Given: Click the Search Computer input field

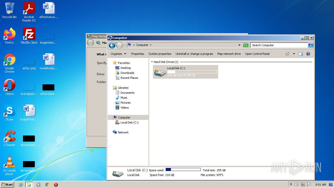Looking at the screenshot, I should point(279,45).
